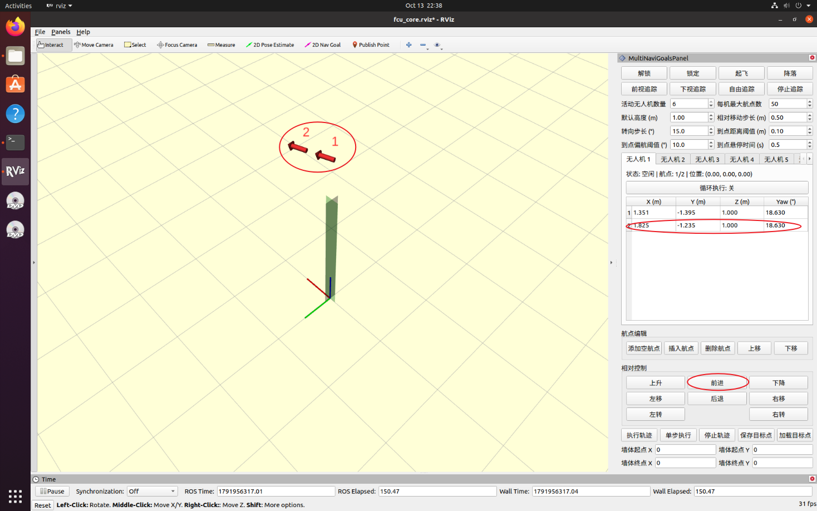Activate the Focus Camera tool
Image resolution: width=817 pixels, height=511 pixels.
(177, 45)
